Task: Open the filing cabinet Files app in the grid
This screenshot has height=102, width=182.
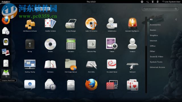Action: (x=71, y=85)
